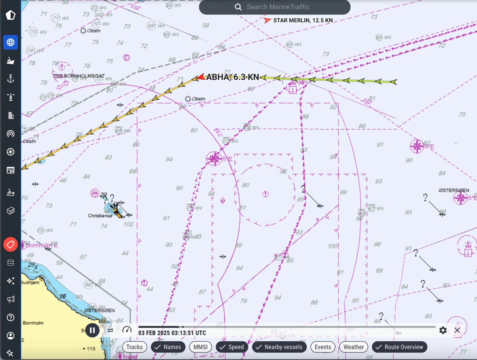Disable the Nearby vessels option
477x360 pixels.
click(x=279, y=347)
